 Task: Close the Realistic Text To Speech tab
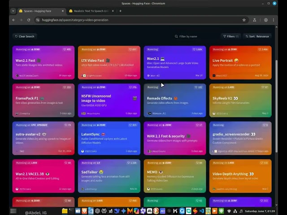tap(113, 11)
